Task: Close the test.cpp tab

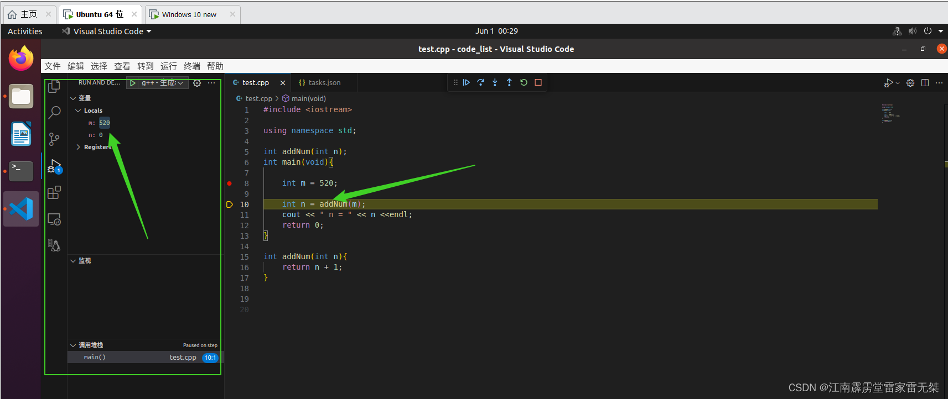Action: pyautogui.click(x=283, y=83)
